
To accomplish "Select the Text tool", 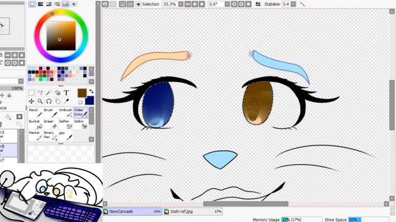I will (66, 92).
